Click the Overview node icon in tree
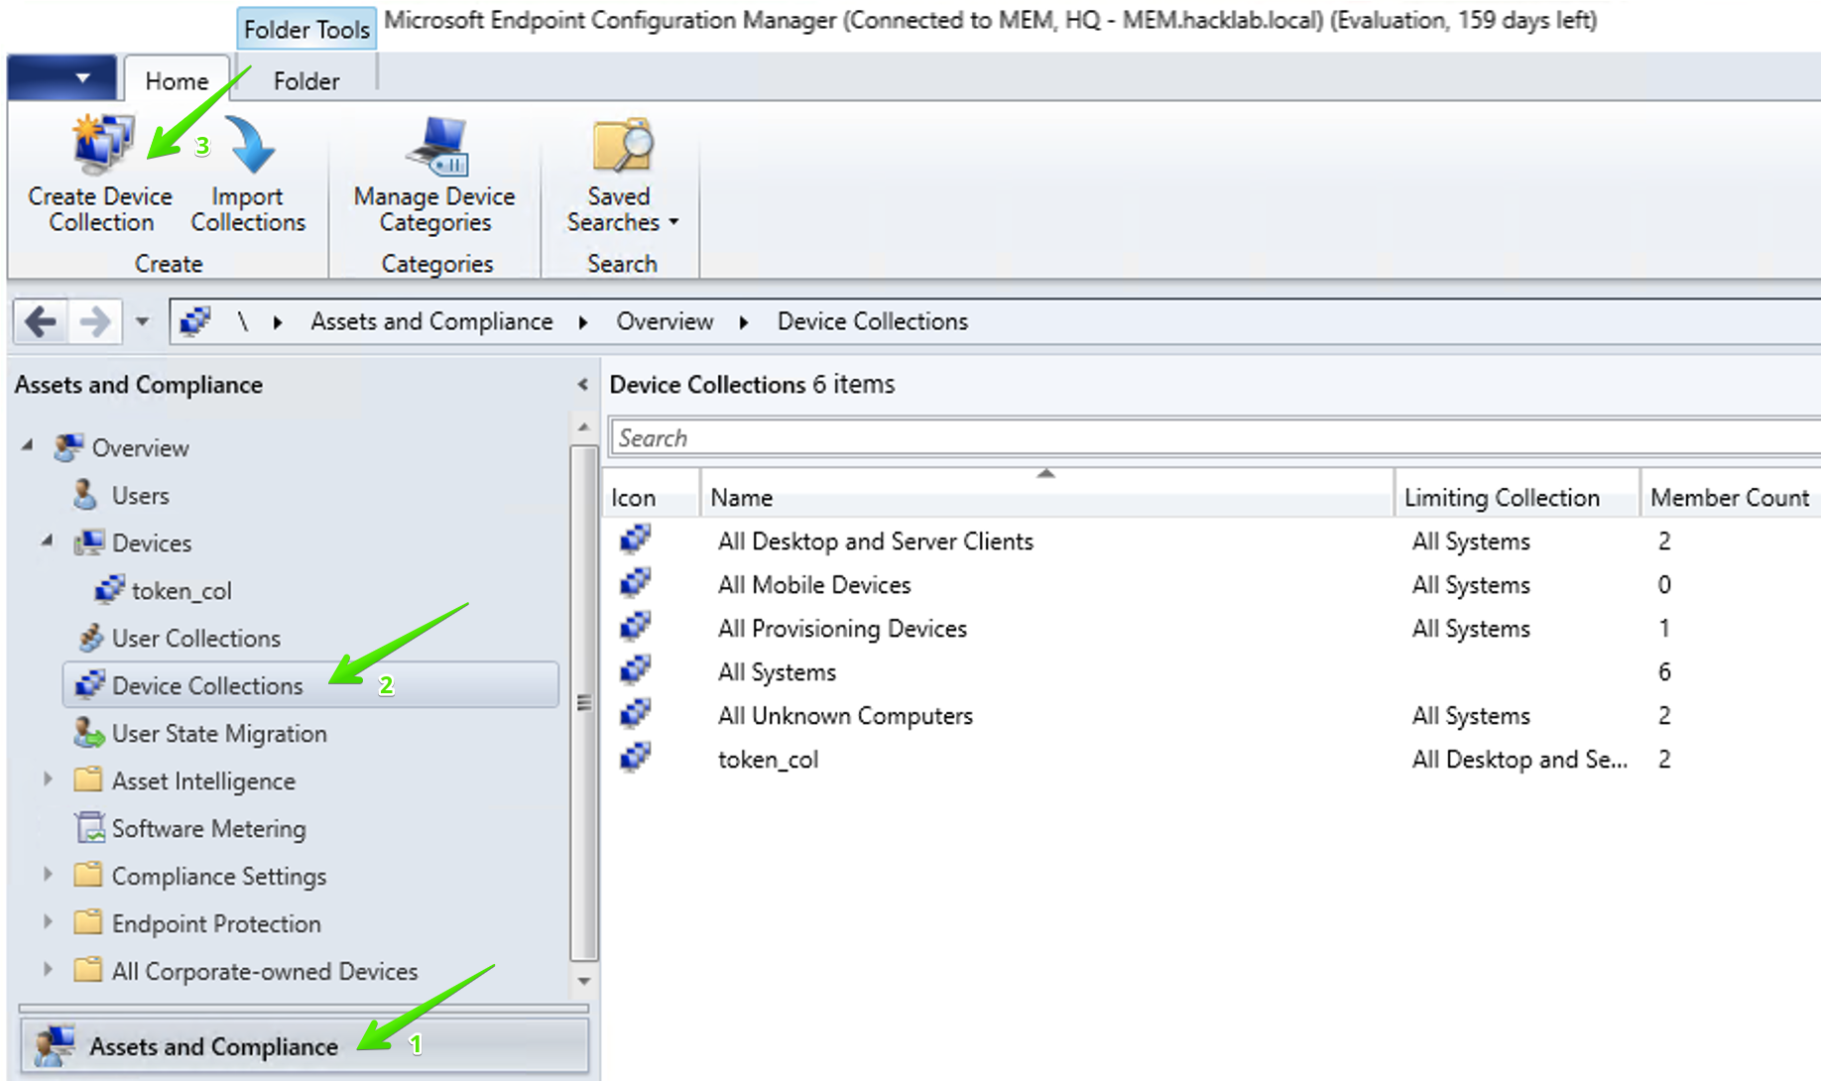Image resolution: width=1821 pixels, height=1081 pixels. [68, 447]
